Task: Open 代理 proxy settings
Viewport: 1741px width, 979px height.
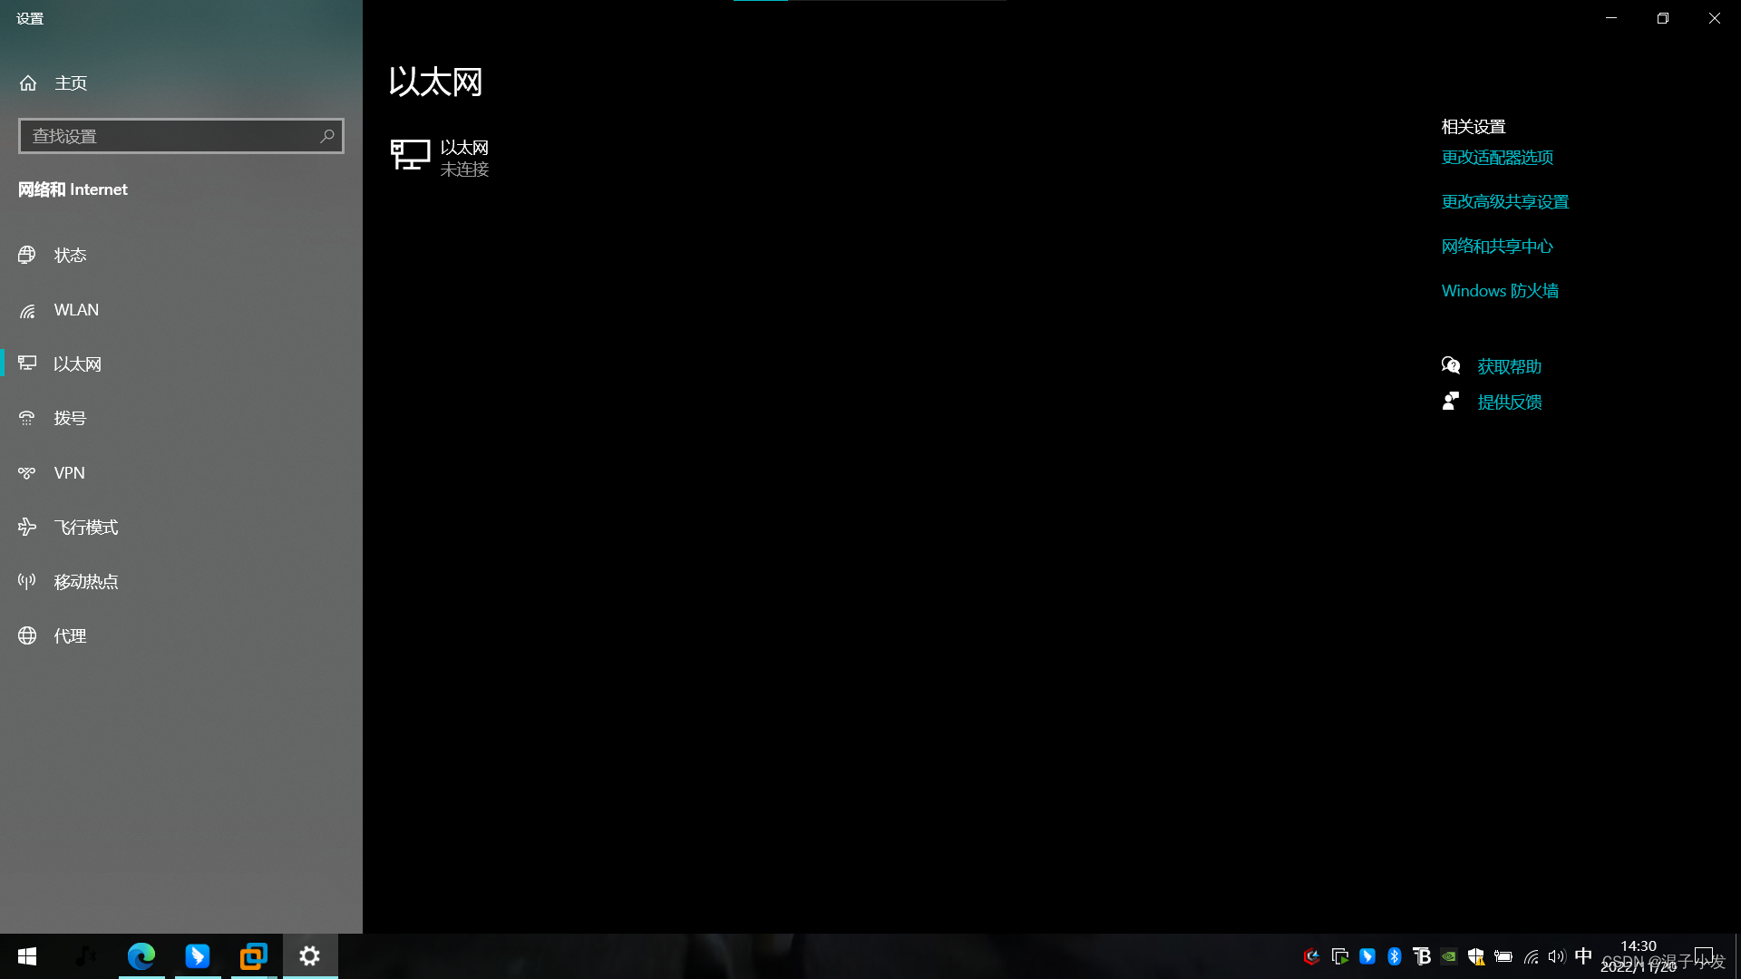Action: pos(68,635)
